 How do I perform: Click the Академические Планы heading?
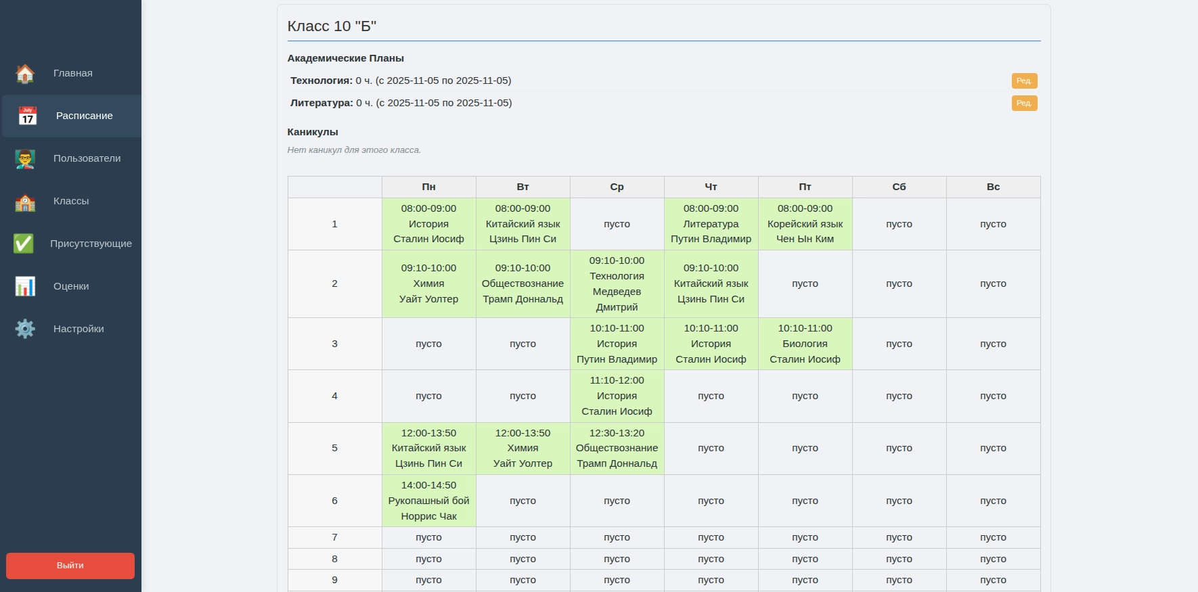pos(346,58)
